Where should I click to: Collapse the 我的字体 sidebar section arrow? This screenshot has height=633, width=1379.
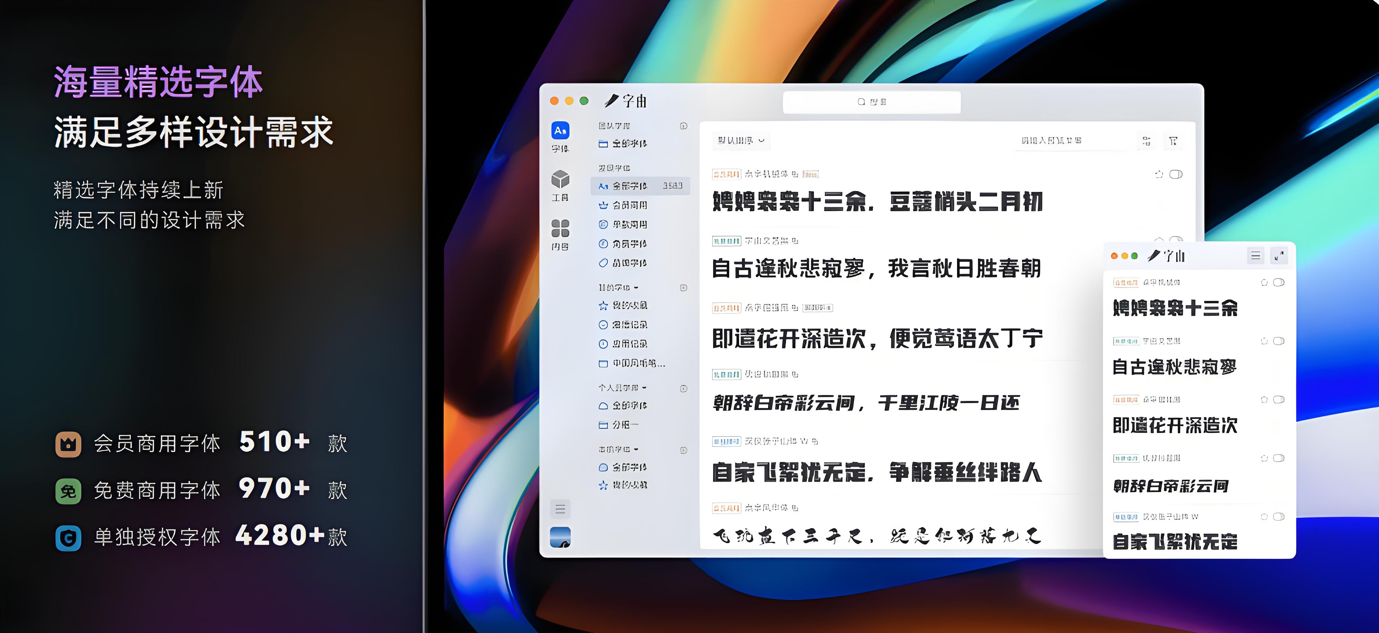pyautogui.click(x=636, y=288)
